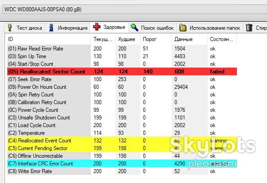Click threshold value 140 in Reallocated Sector row

(x=148, y=72)
